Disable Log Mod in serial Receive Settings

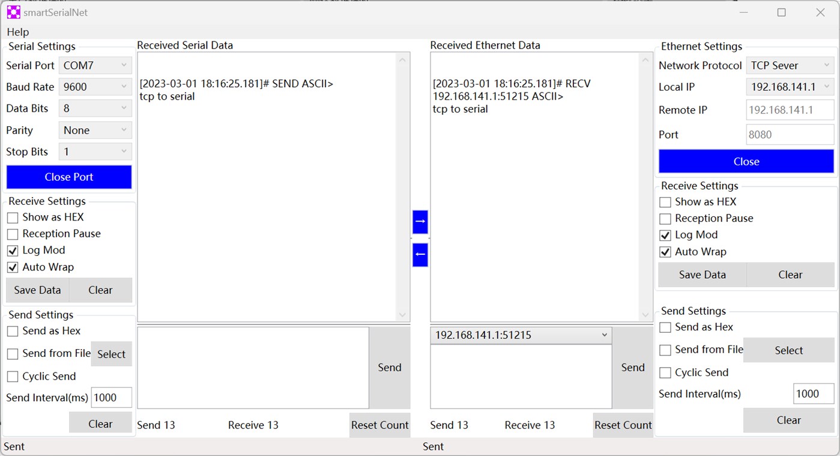click(x=12, y=251)
